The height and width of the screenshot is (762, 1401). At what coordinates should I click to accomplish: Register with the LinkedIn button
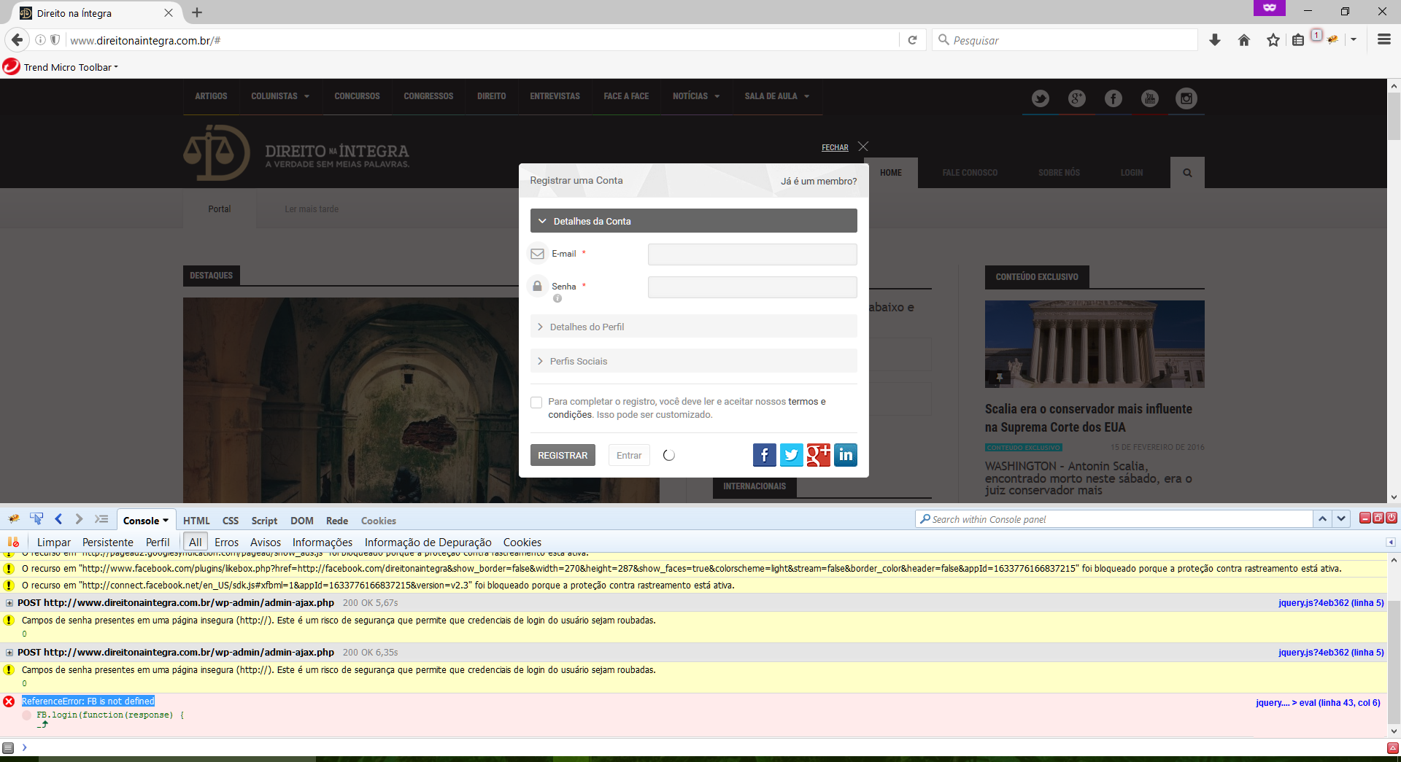(x=846, y=455)
